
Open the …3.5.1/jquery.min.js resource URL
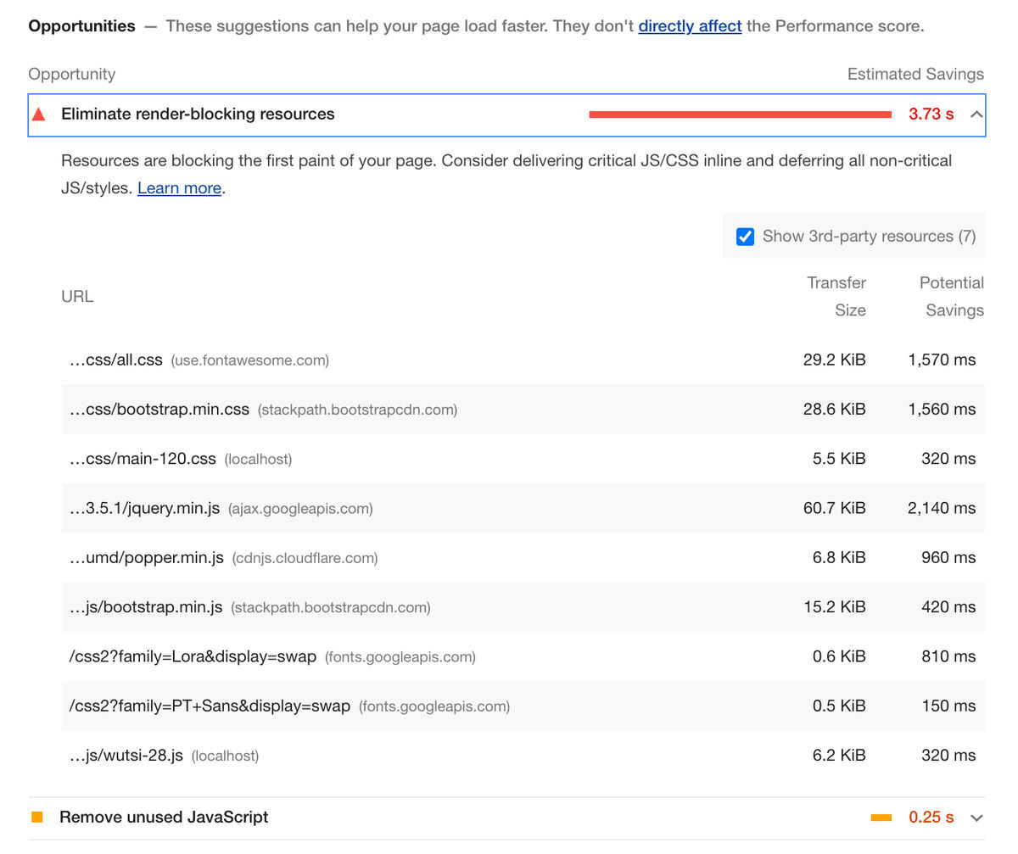tap(144, 509)
